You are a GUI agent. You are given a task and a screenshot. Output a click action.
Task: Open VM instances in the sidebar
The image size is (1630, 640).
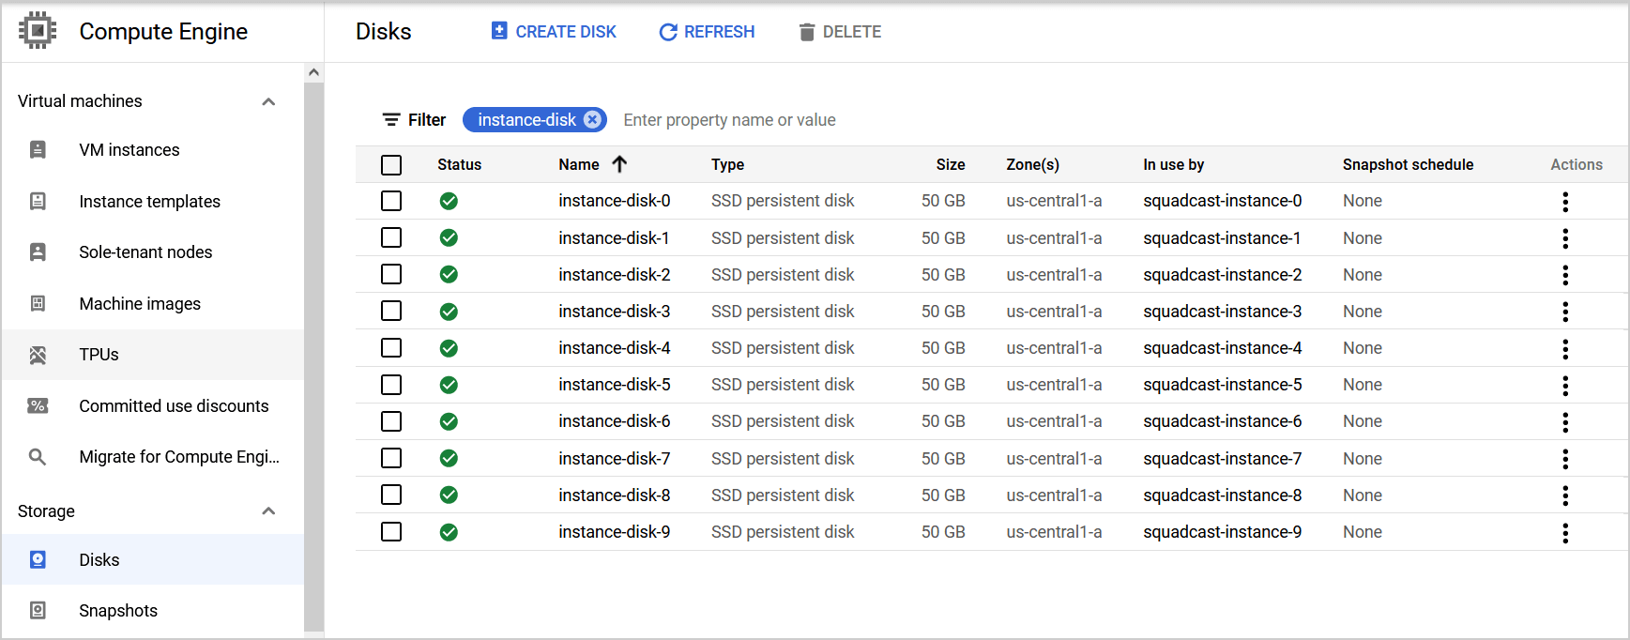pyautogui.click(x=129, y=150)
